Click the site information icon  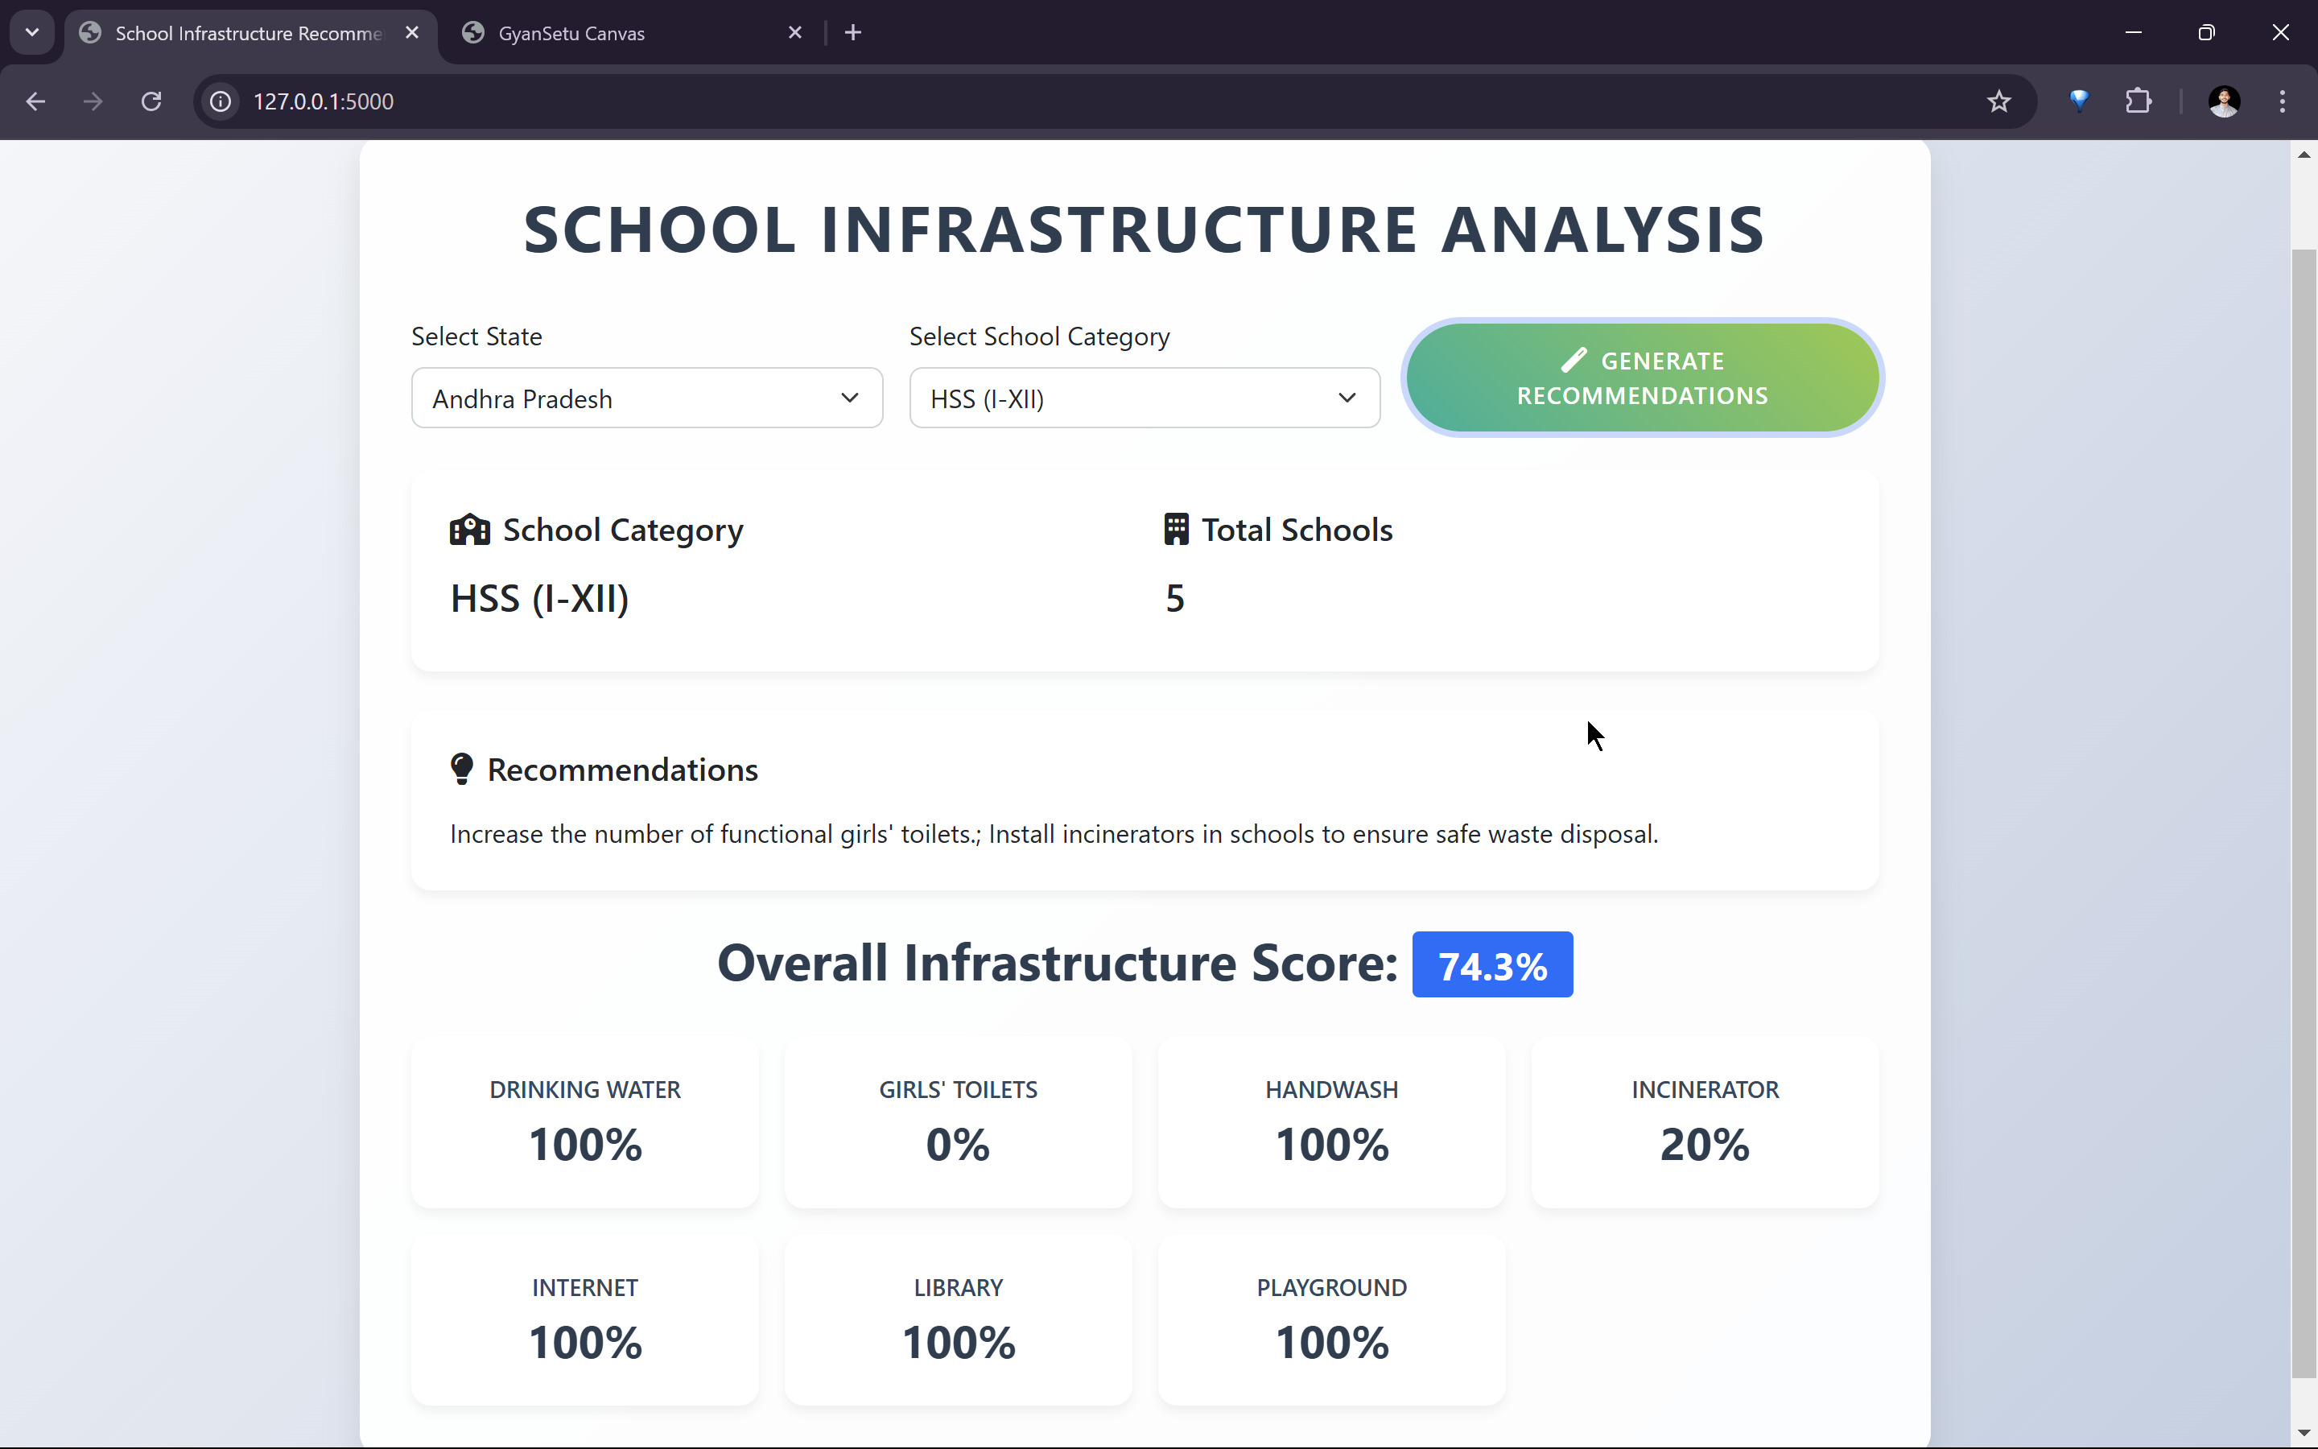tap(221, 101)
